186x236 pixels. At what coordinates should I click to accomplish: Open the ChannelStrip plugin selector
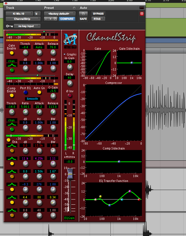point(23,19)
